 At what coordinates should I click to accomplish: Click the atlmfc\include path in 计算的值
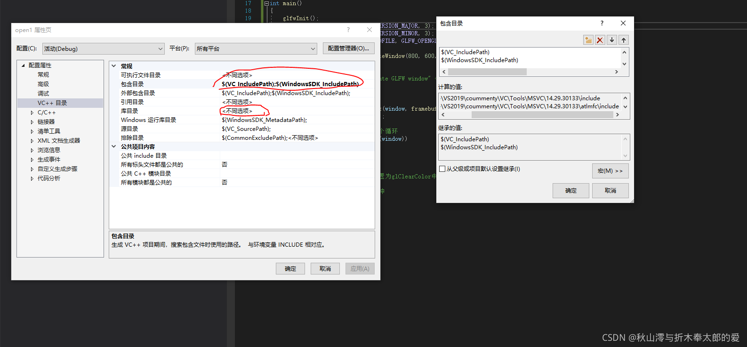click(x=530, y=106)
